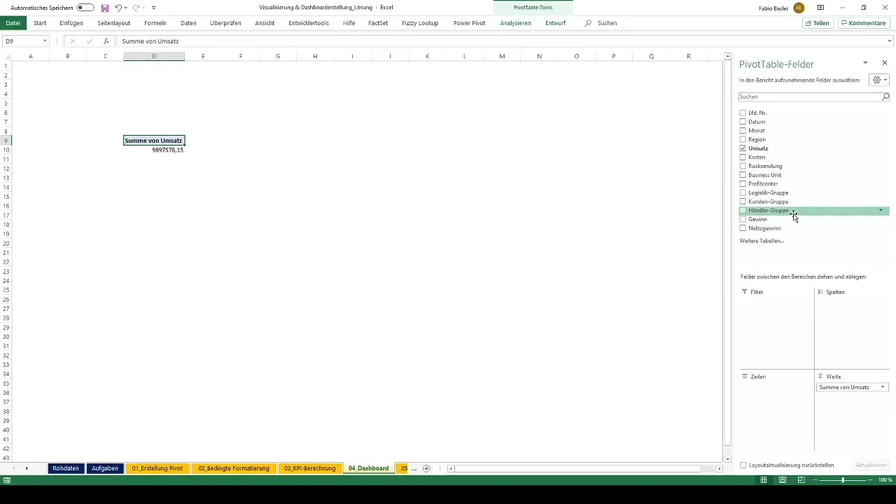Click the Redo arrow icon
This screenshot has height=504, width=896.
coord(137,8)
